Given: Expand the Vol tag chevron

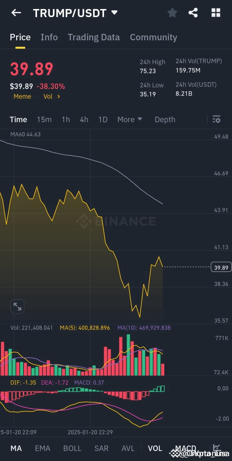Looking at the screenshot, I should click(x=58, y=96).
